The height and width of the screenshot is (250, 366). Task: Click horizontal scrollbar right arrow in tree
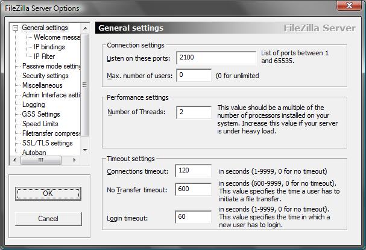pyautogui.click(x=74, y=160)
